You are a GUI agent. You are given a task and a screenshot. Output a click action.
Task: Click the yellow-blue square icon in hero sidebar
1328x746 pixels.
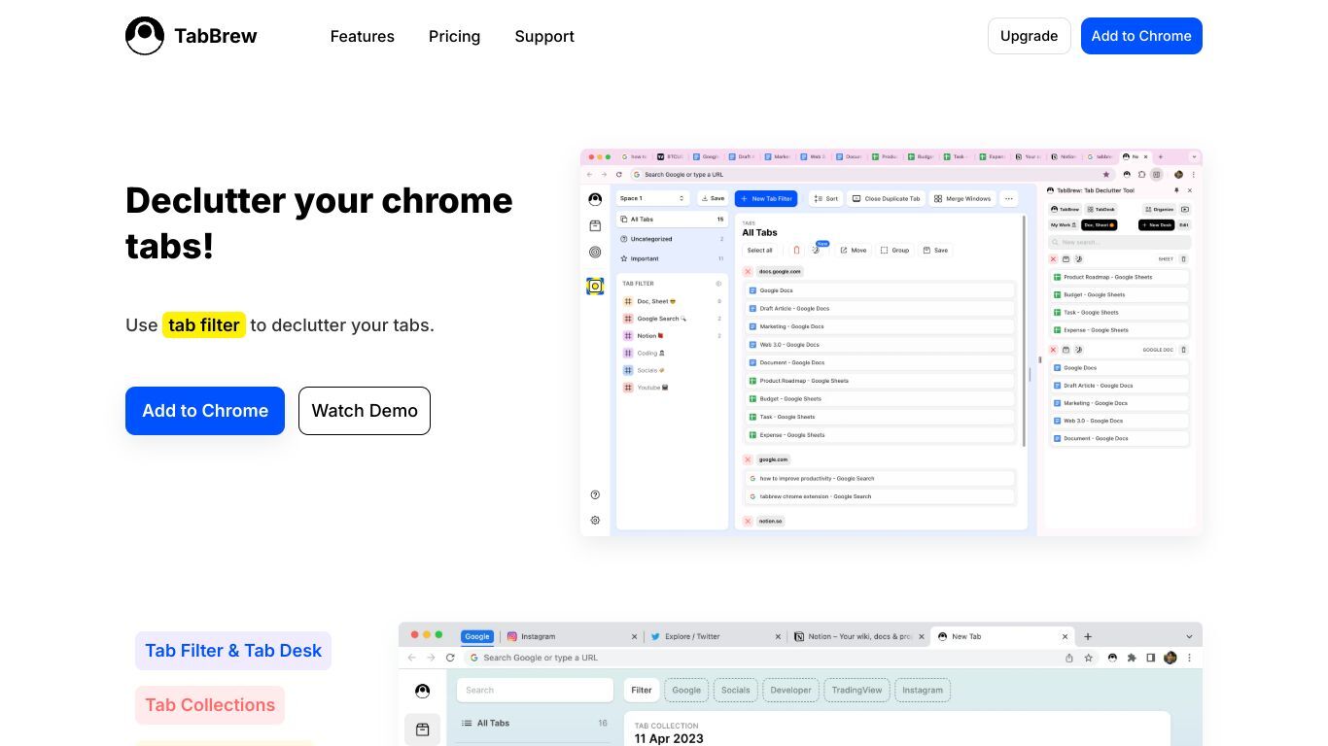(595, 286)
